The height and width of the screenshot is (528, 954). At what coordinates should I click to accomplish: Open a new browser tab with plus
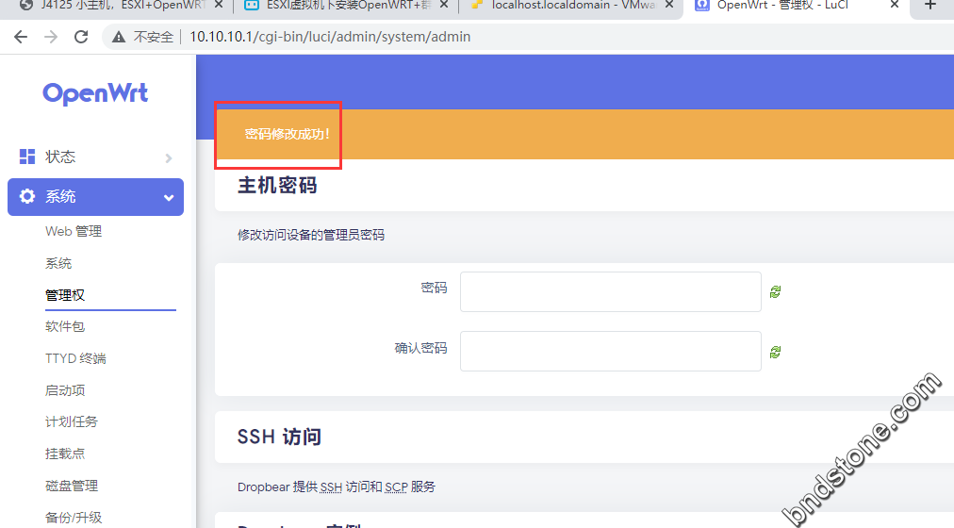(x=929, y=5)
